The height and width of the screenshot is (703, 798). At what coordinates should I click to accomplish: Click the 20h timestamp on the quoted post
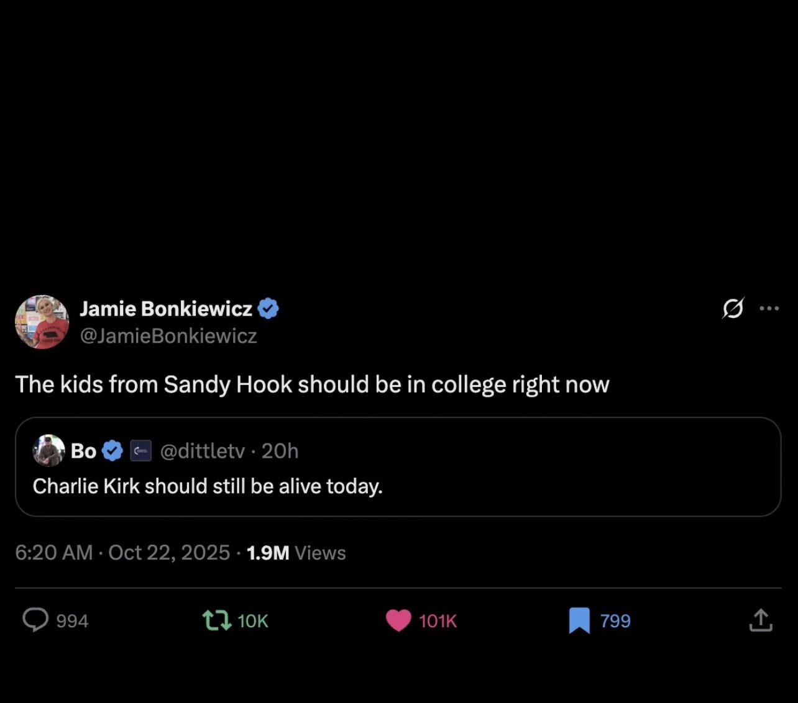(x=280, y=451)
